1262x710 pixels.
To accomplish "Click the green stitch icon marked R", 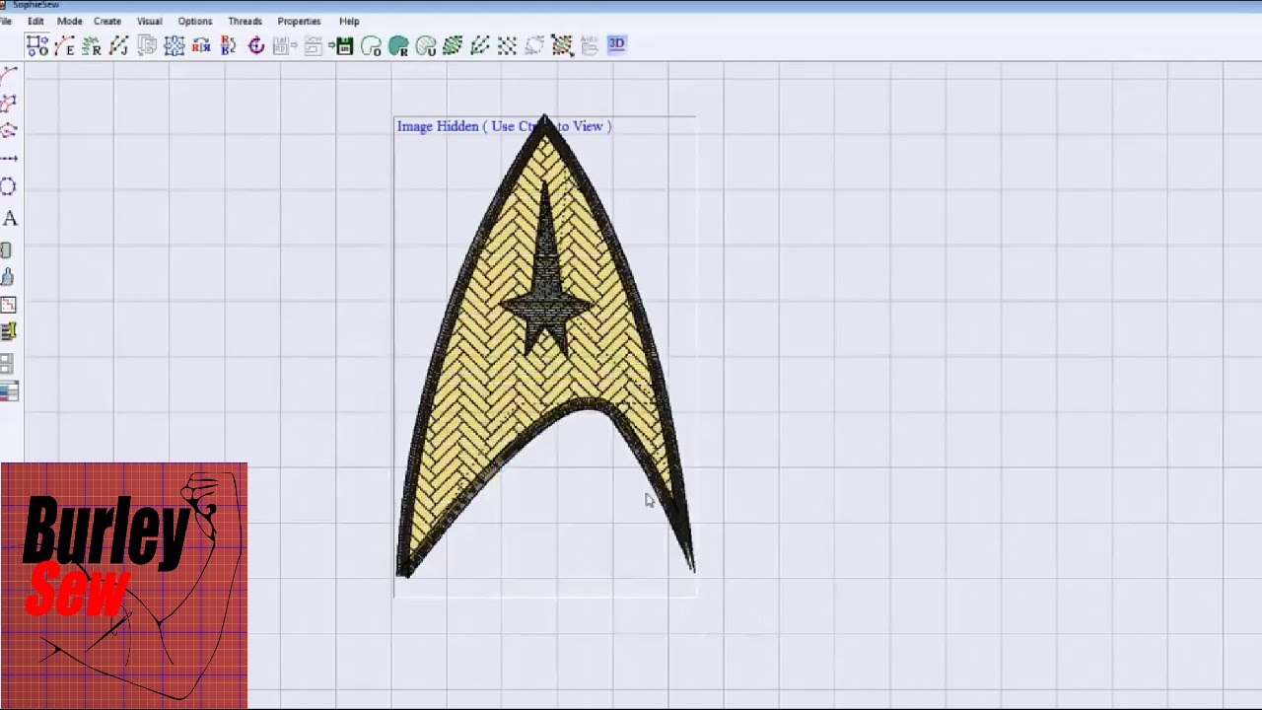I will 92,45.
